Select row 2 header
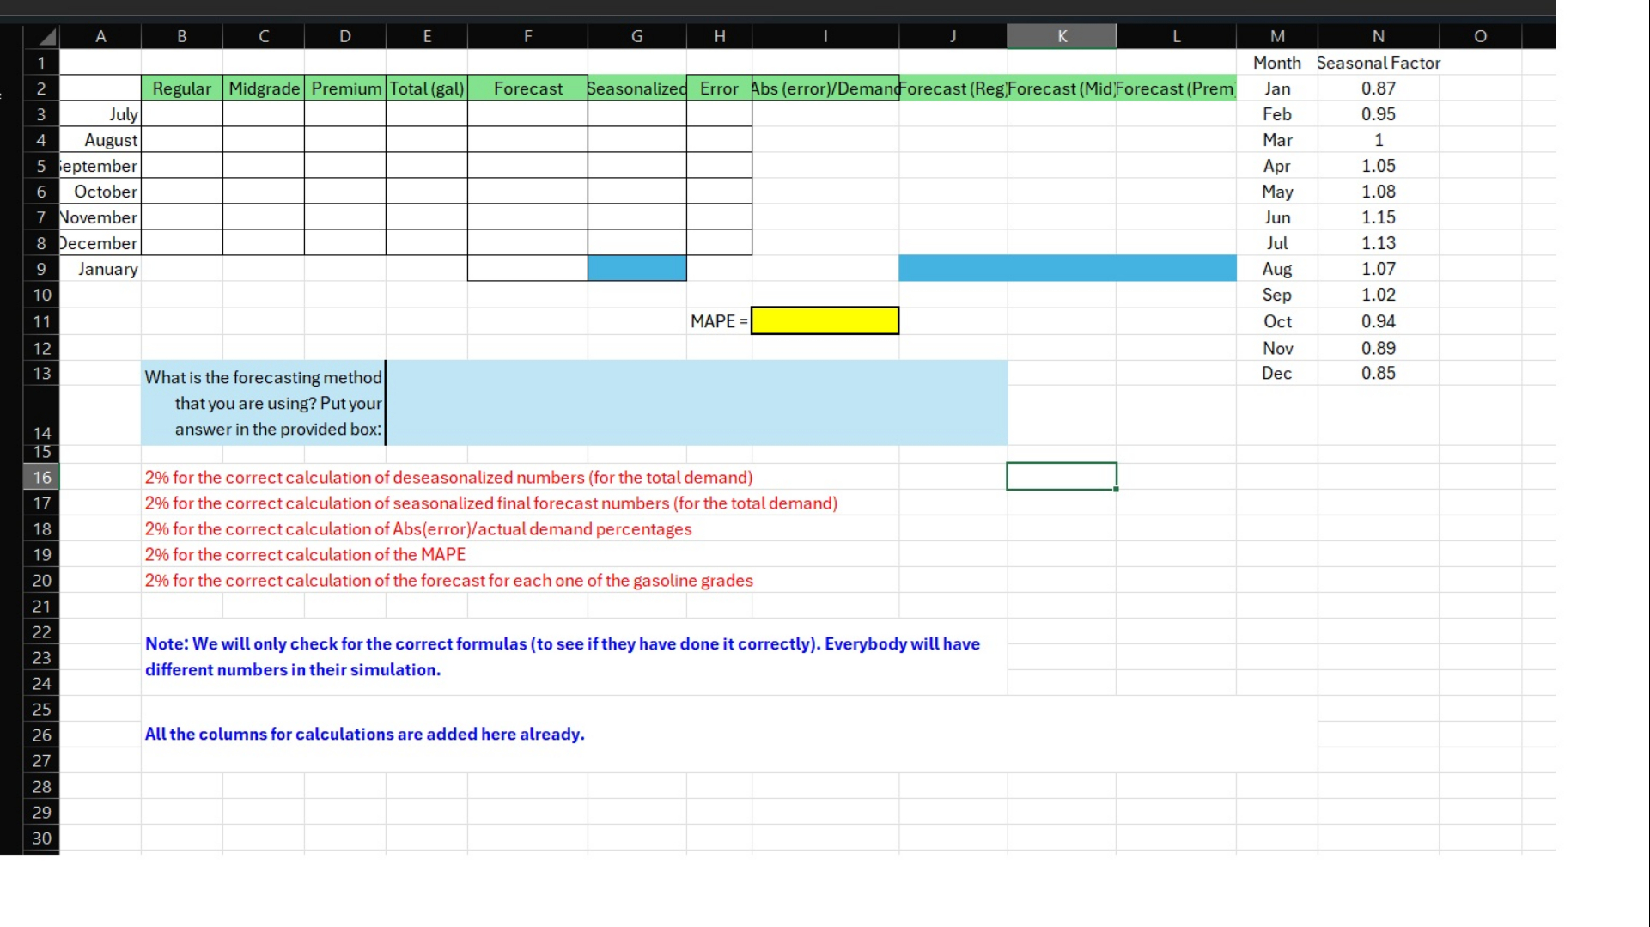This screenshot has height=927, width=1650. (x=41, y=88)
